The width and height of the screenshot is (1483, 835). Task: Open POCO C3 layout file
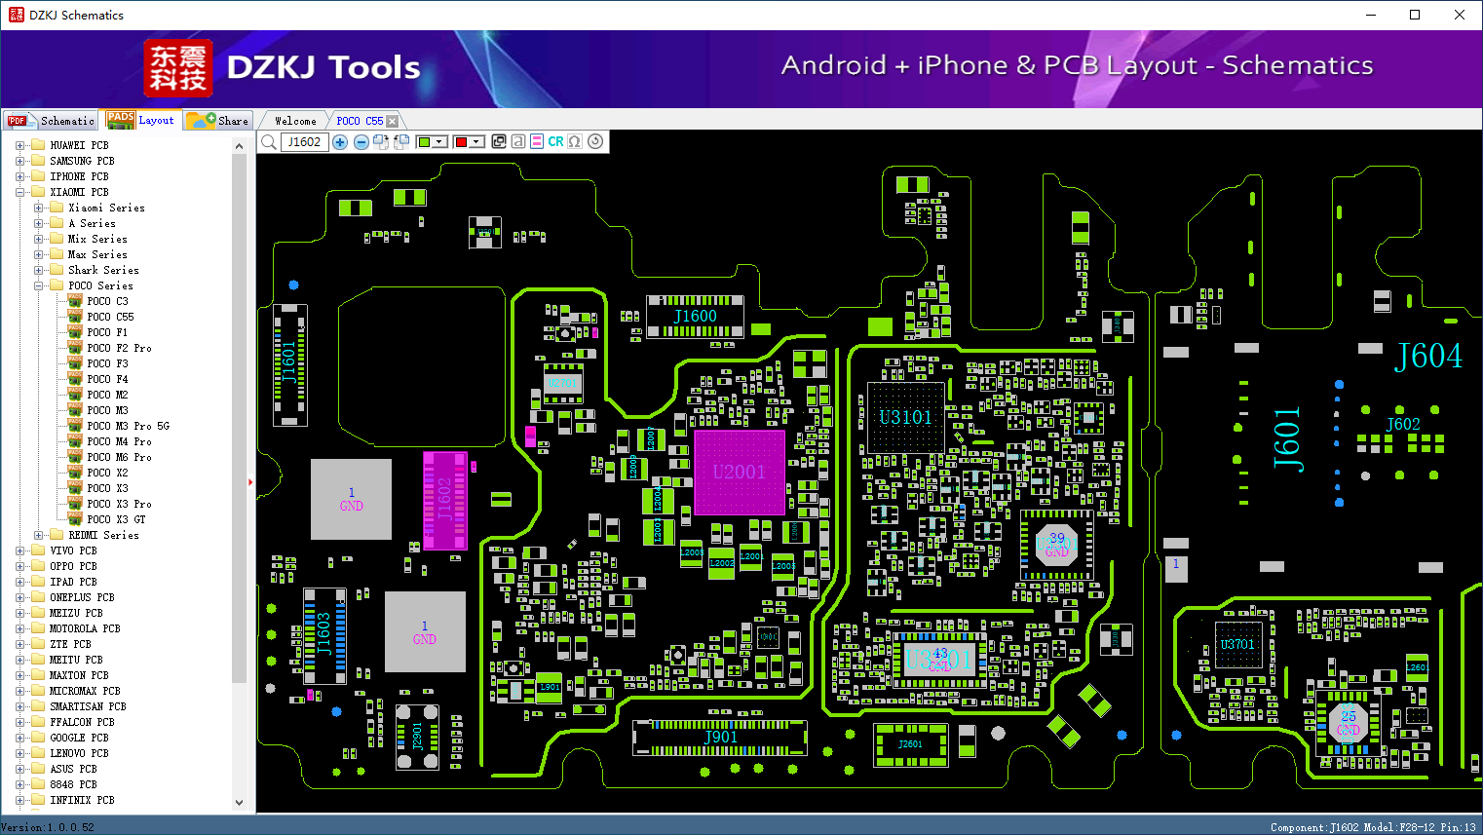[98, 301]
